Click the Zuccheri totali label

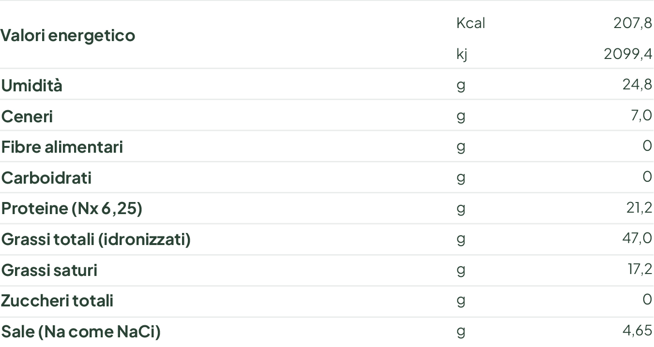click(x=57, y=301)
